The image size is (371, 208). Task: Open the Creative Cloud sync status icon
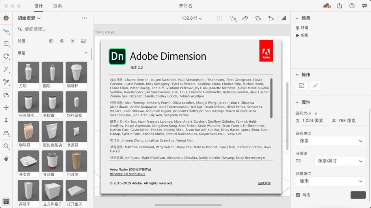tap(327, 6)
